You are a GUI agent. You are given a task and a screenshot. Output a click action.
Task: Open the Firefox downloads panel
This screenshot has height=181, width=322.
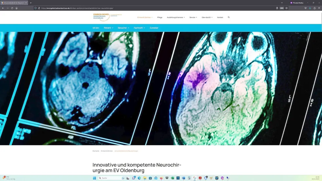[310, 8]
